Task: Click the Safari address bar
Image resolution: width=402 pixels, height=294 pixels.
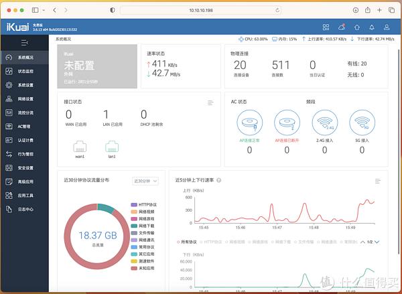Action: [201, 10]
